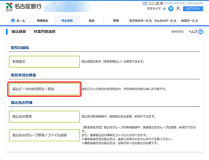Viewport: 209px width, 160px height.
Task: Click the 振込先の管理 section heading
Action: pyautogui.click(x=22, y=103)
